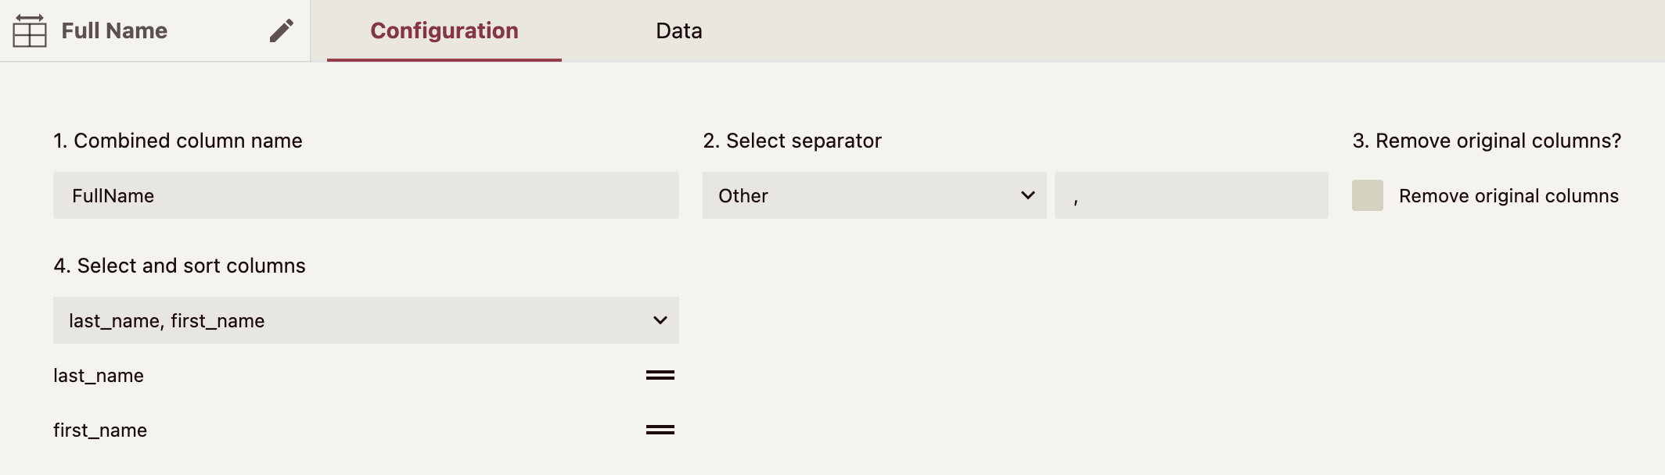Viewport: 1665px width, 475px height.
Task: Click the drag handle next to last_name
Action: pyautogui.click(x=660, y=376)
